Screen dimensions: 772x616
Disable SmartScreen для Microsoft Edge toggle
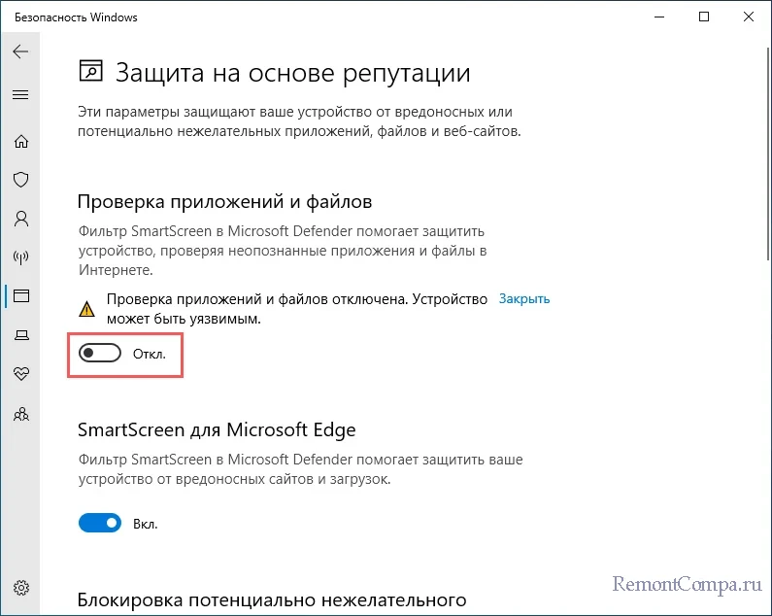click(100, 523)
